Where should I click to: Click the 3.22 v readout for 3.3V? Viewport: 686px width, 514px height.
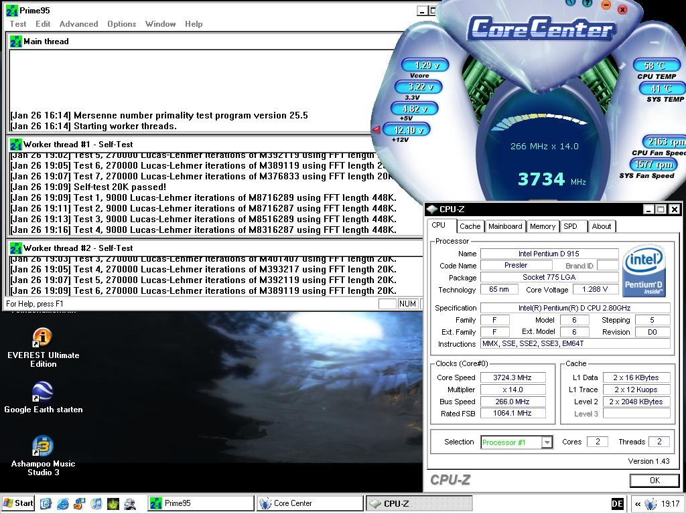click(418, 87)
